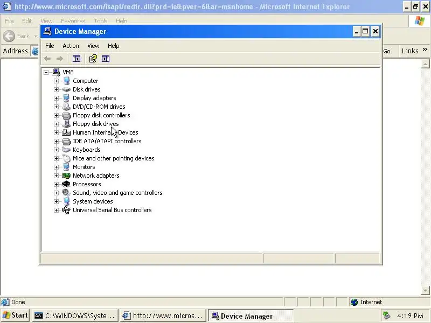
Task: Select the Floppy disk controllers icon
Action: (x=66, y=115)
